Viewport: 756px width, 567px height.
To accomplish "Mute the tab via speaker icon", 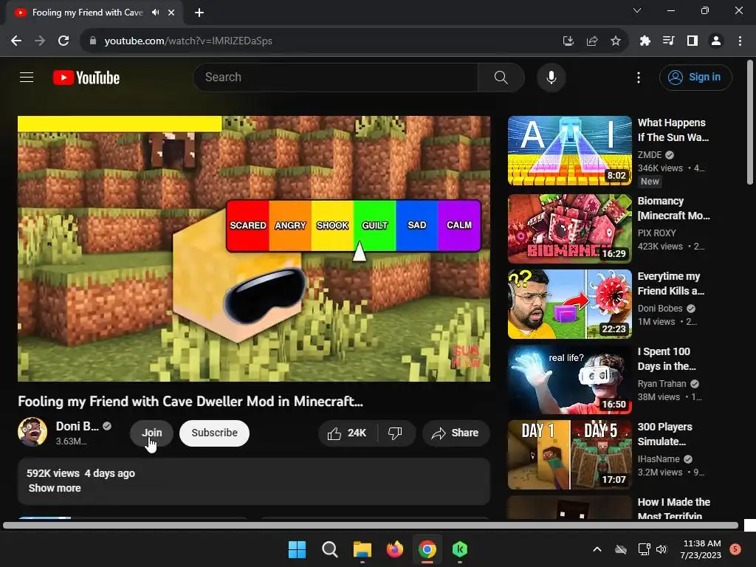I will click(x=155, y=13).
